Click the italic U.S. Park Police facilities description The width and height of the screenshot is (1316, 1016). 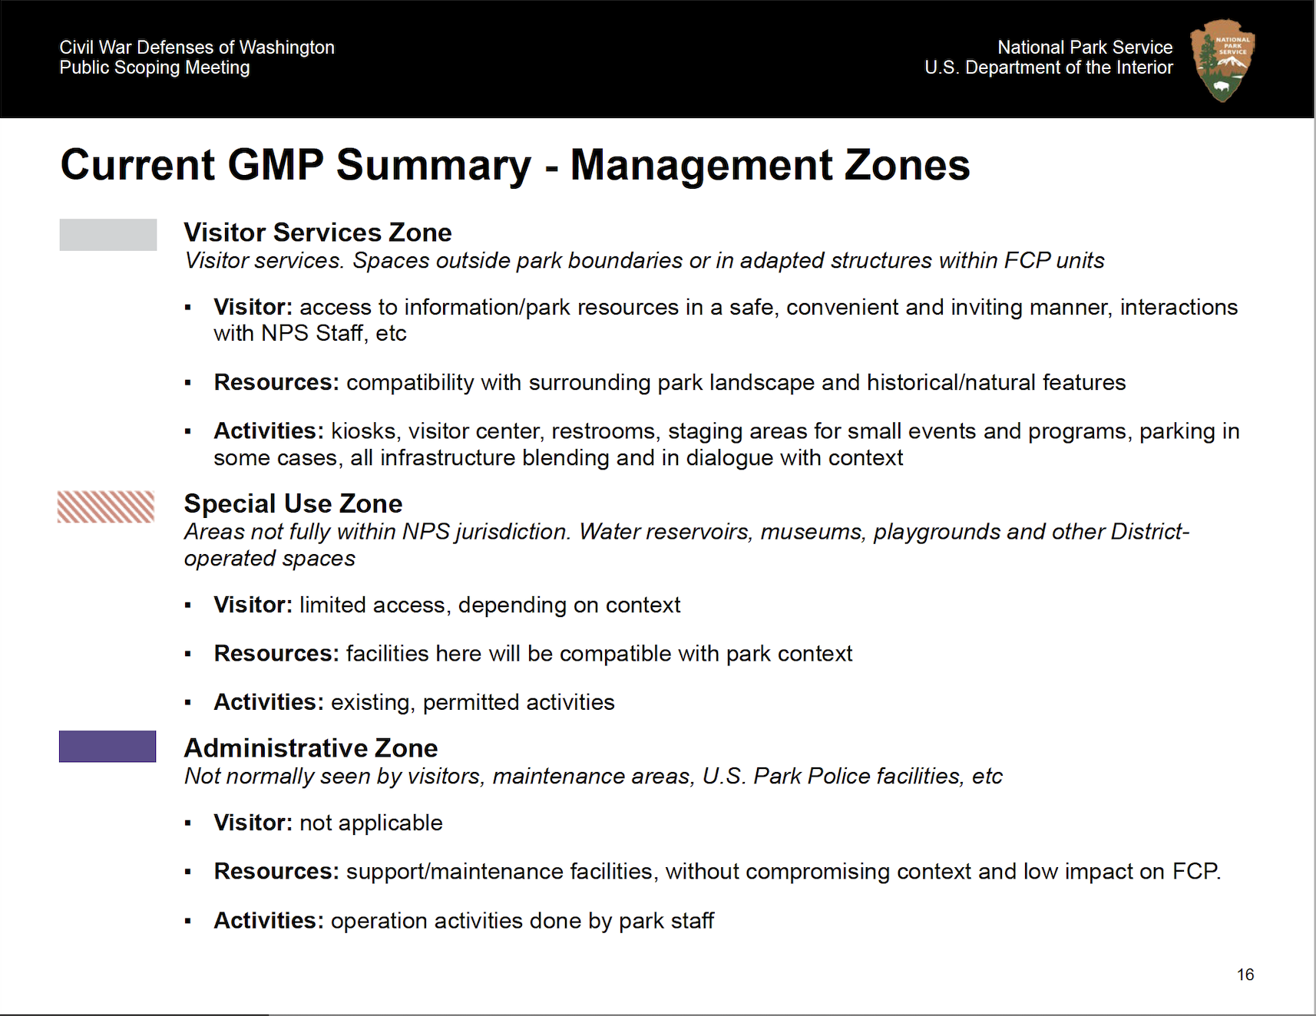[593, 776]
